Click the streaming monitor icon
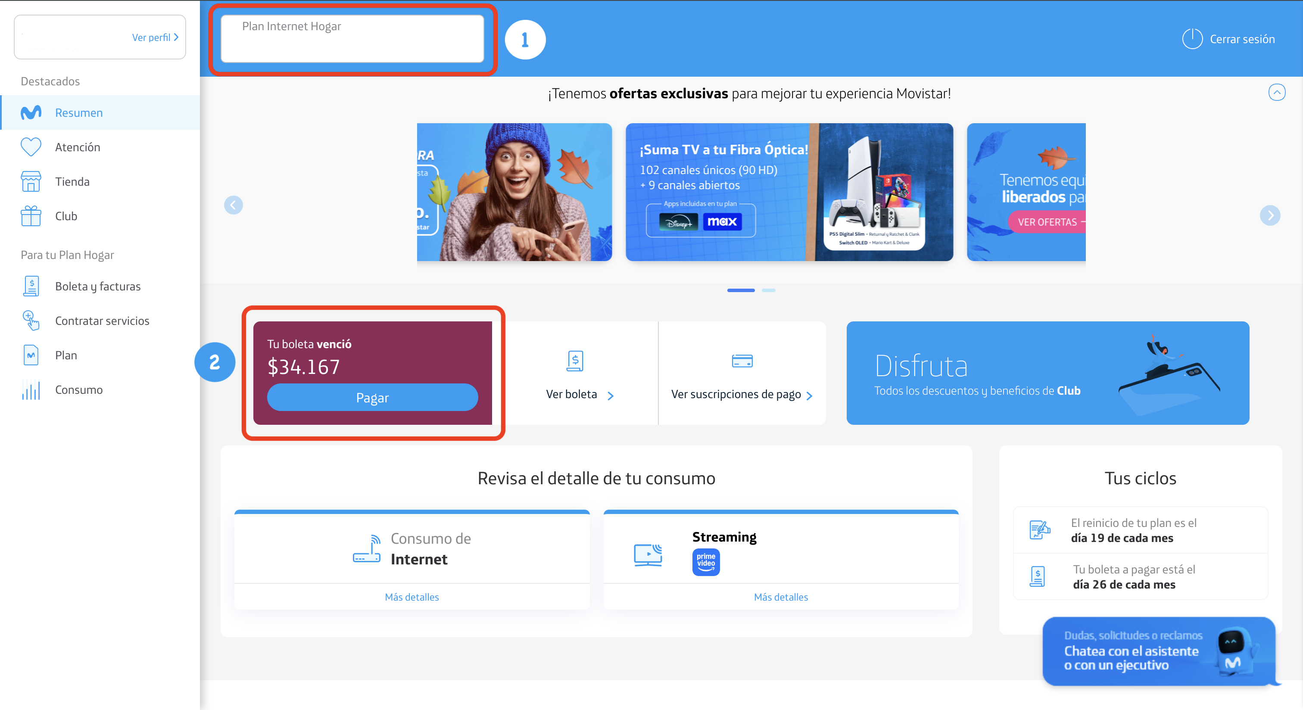 (x=648, y=555)
